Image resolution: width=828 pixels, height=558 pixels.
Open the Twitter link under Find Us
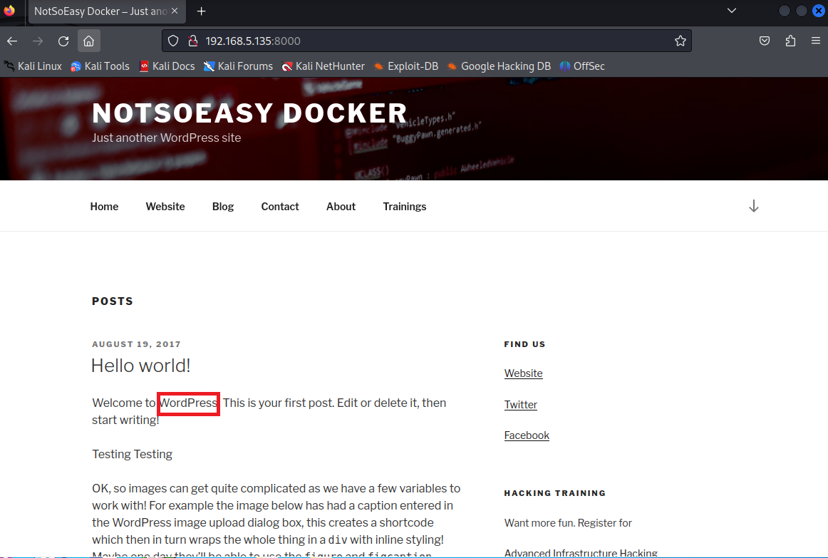tap(521, 404)
